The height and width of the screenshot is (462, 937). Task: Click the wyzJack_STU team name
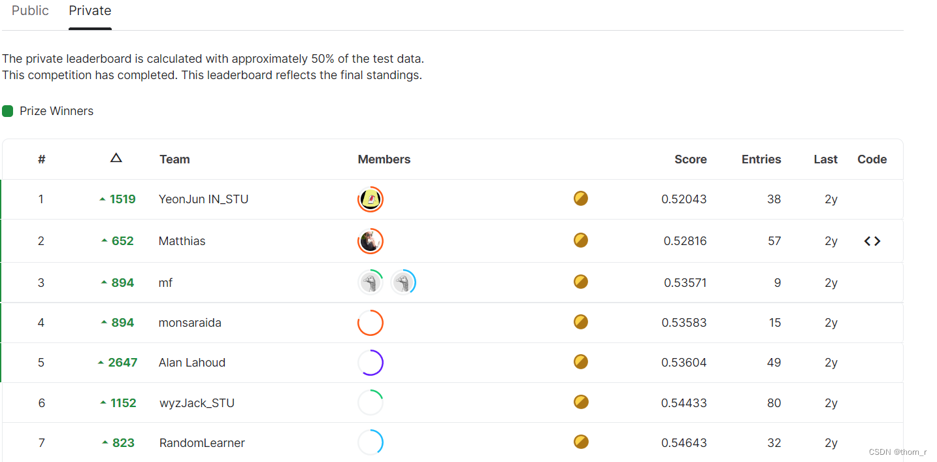[196, 403]
